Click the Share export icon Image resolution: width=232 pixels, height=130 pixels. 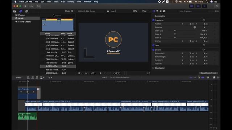pyautogui.click(x=217, y=6)
